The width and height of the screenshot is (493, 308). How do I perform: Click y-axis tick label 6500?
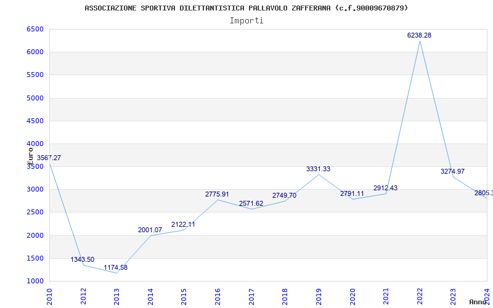(35, 29)
